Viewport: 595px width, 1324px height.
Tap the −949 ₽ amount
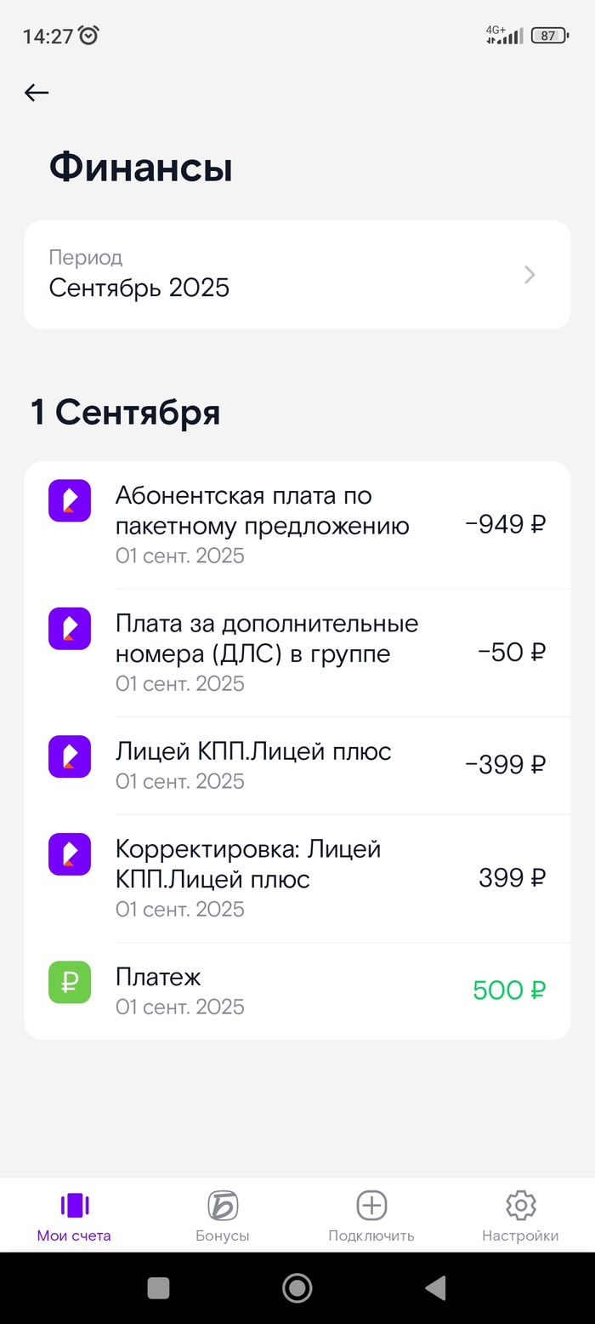pyautogui.click(x=506, y=524)
